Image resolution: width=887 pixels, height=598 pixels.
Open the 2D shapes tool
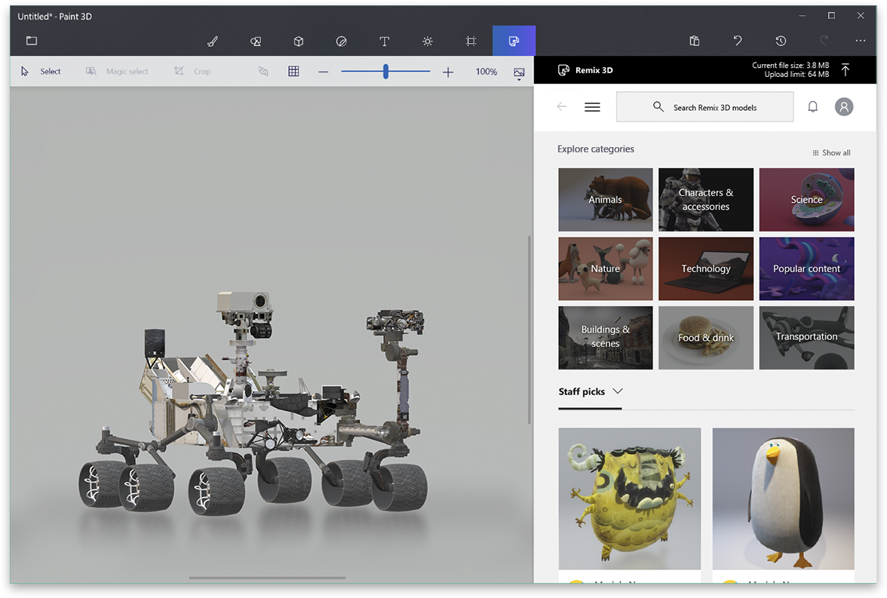pyautogui.click(x=256, y=41)
